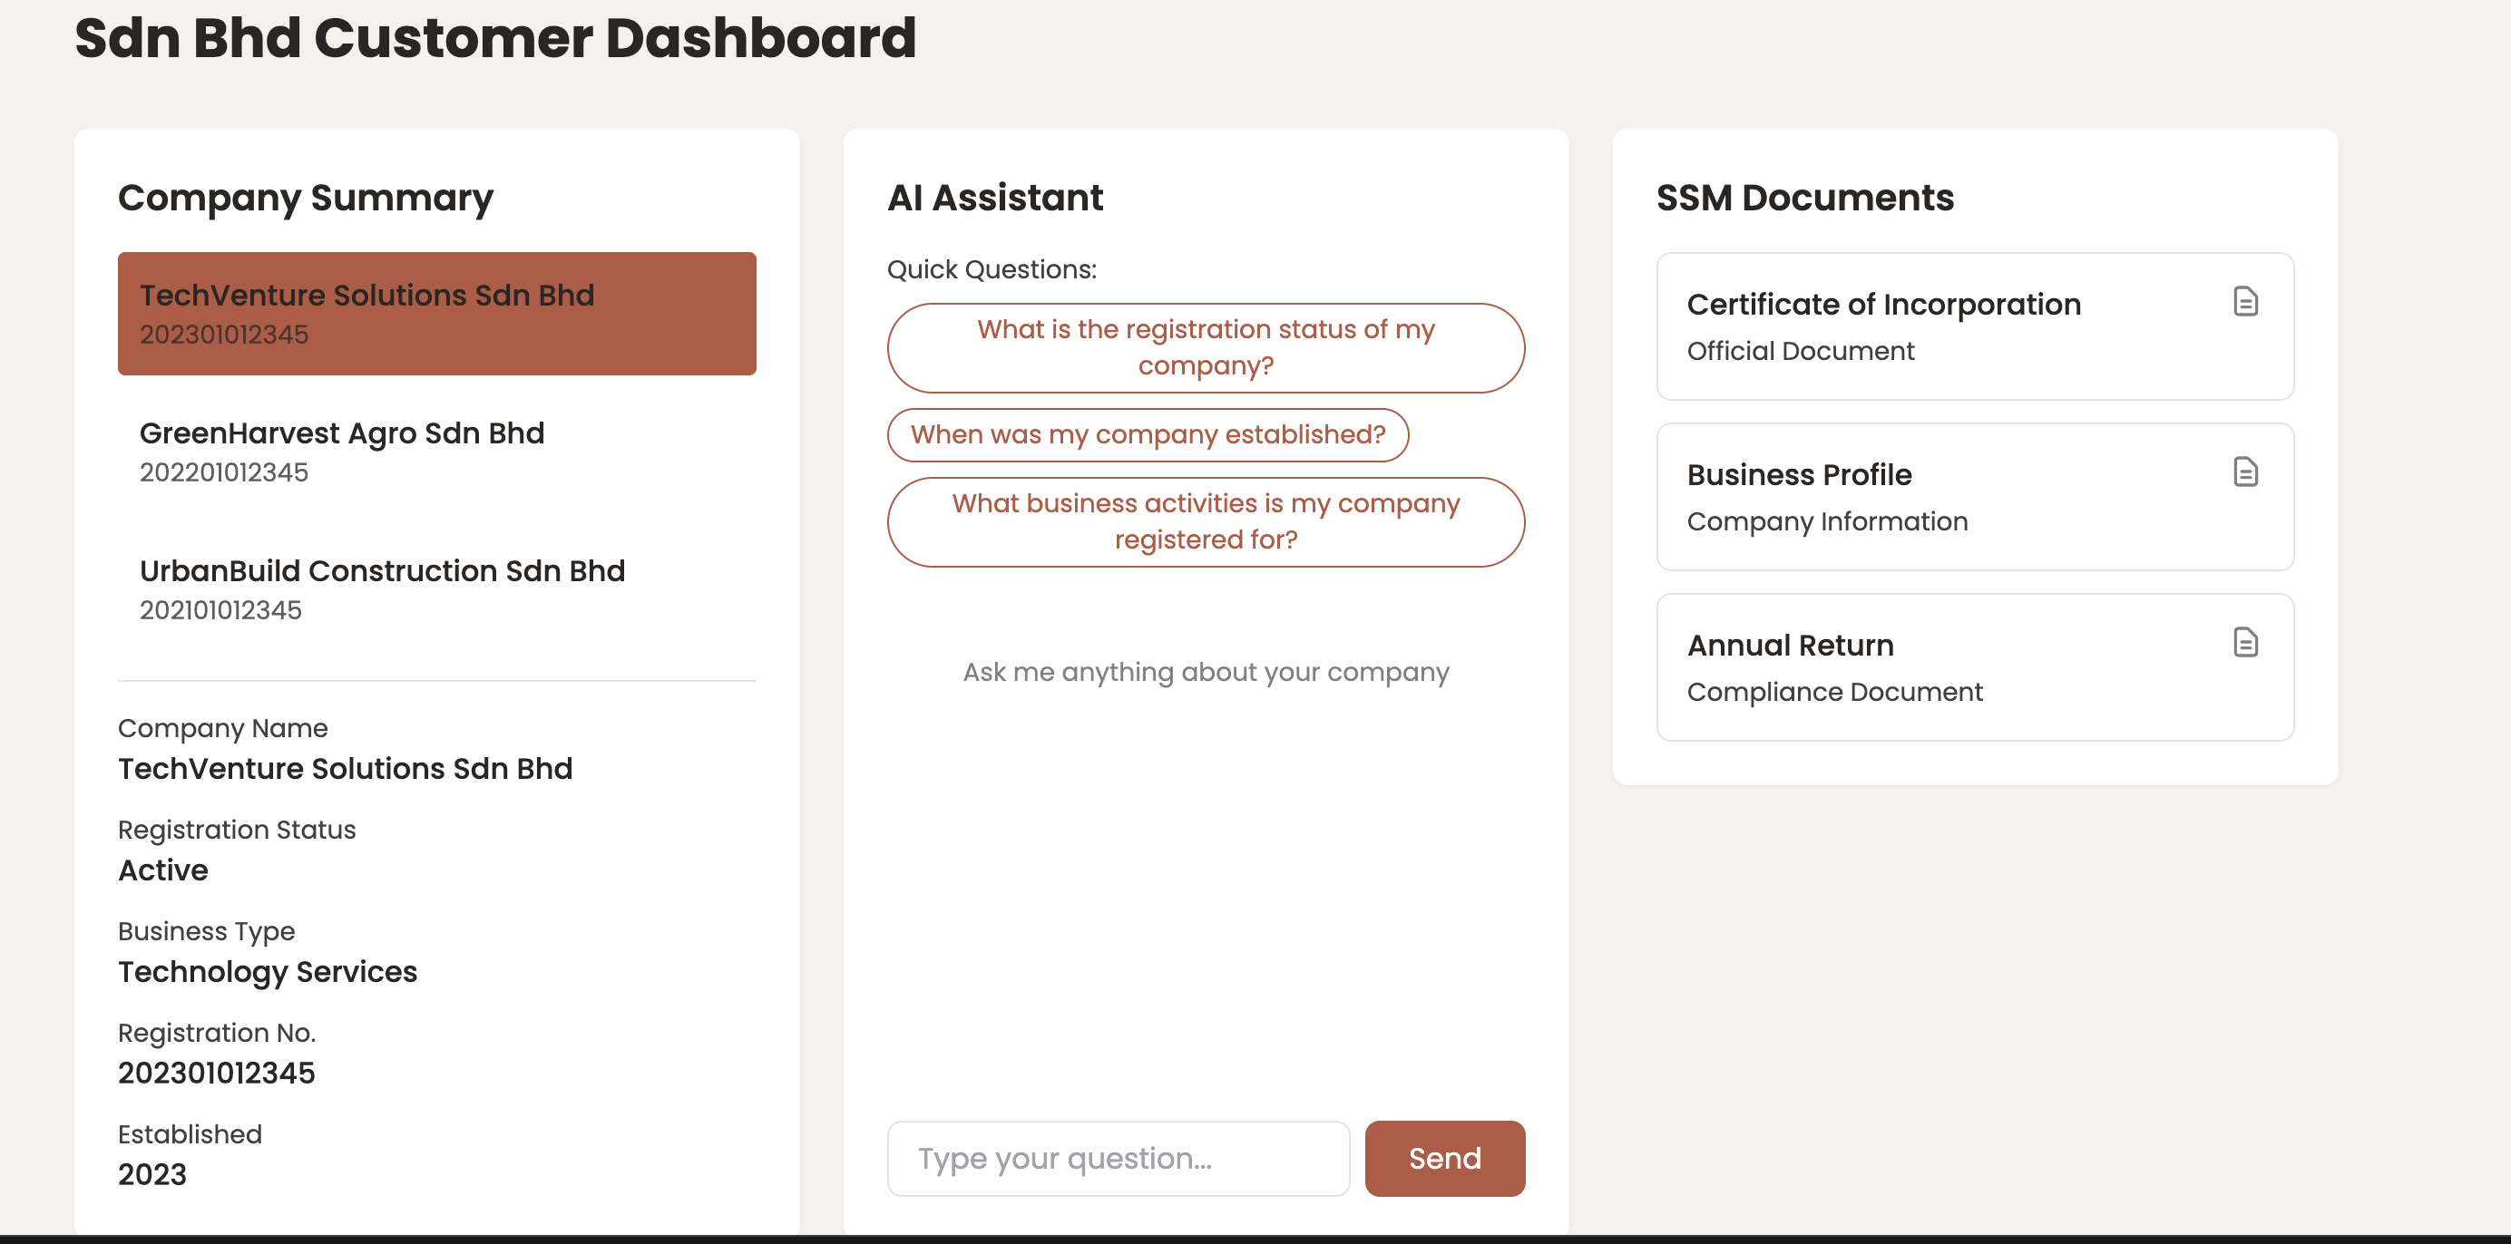Click the Business Profile document icon

(x=2245, y=471)
